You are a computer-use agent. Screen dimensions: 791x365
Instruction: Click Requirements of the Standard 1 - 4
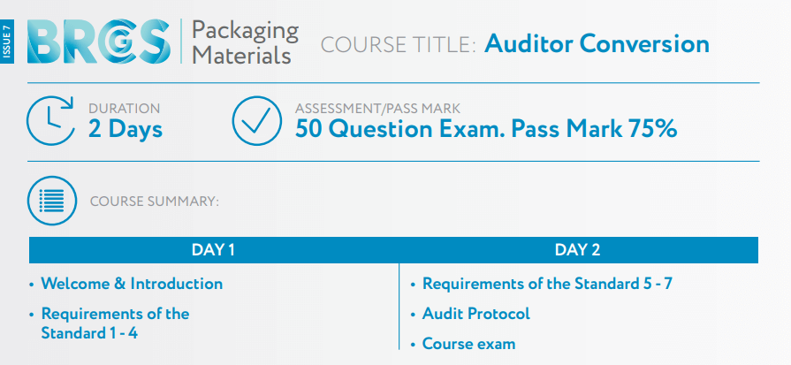[115, 323]
